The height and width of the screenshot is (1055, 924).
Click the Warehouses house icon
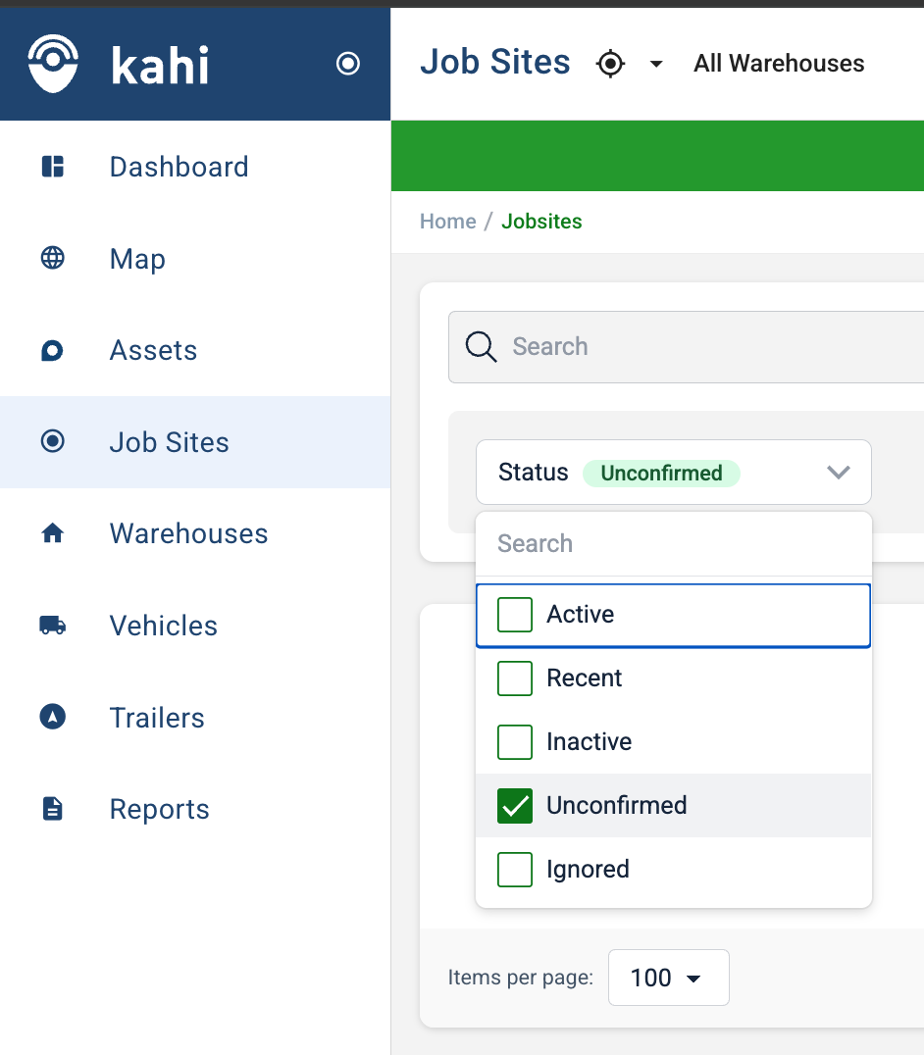53,532
